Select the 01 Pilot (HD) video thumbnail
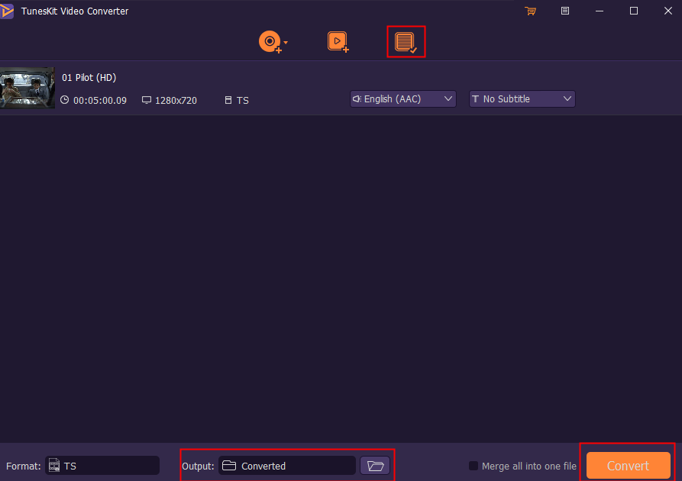This screenshot has width=682, height=481. [27, 88]
